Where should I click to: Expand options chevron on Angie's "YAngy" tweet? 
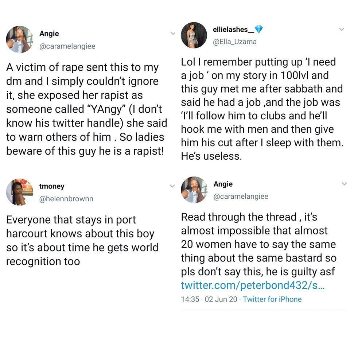173,33
